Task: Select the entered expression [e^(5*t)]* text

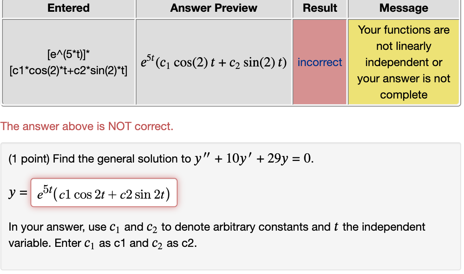Action: click(68, 54)
